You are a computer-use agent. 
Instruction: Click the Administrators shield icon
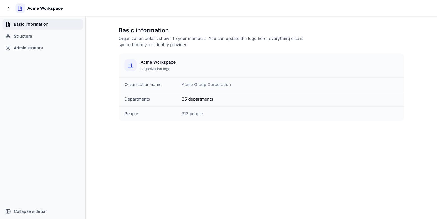pos(8,48)
